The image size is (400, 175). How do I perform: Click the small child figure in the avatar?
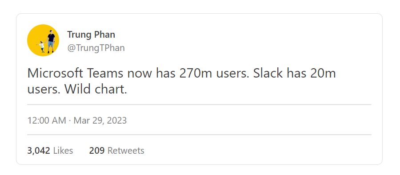(41, 47)
